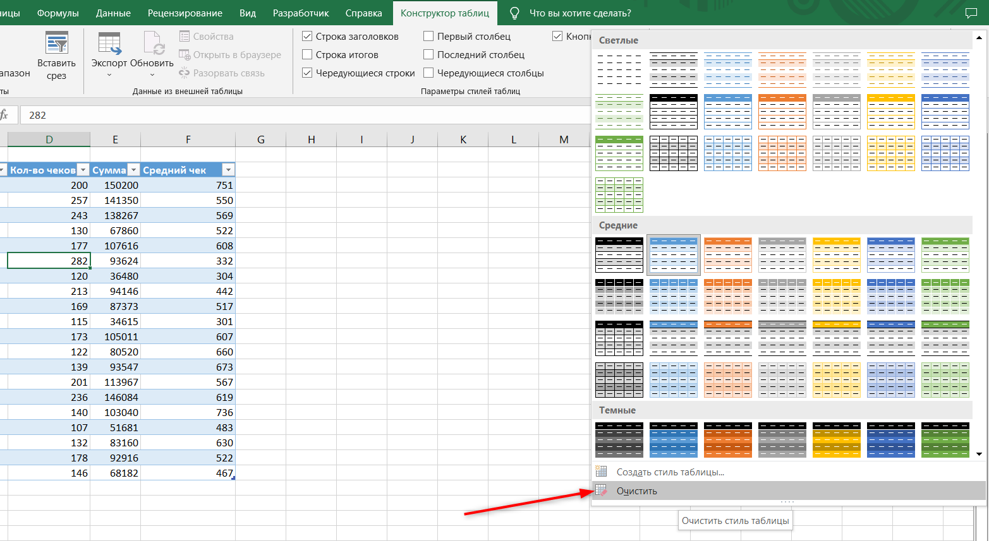Click the Properties (Свойства) icon
Viewport: 989px width, 541px height.
pos(185,37)
